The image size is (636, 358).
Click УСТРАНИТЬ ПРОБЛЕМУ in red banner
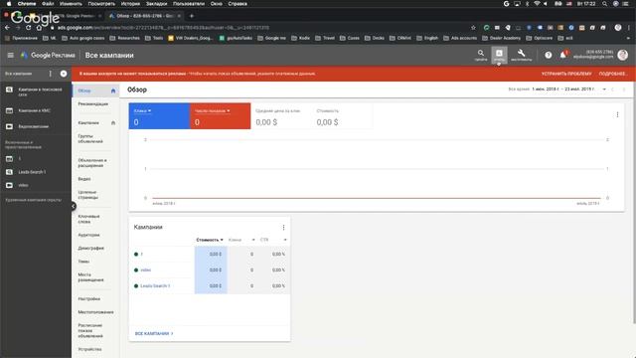(566, 74)
